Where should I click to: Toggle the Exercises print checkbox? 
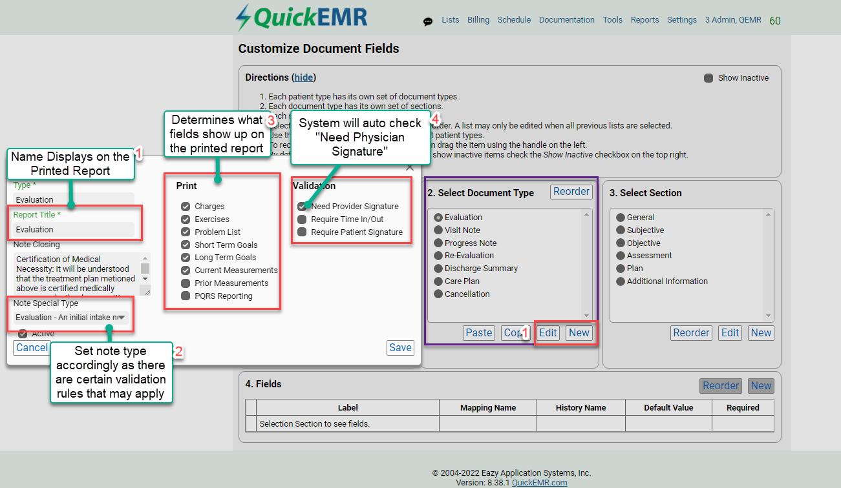click(186, 219)
